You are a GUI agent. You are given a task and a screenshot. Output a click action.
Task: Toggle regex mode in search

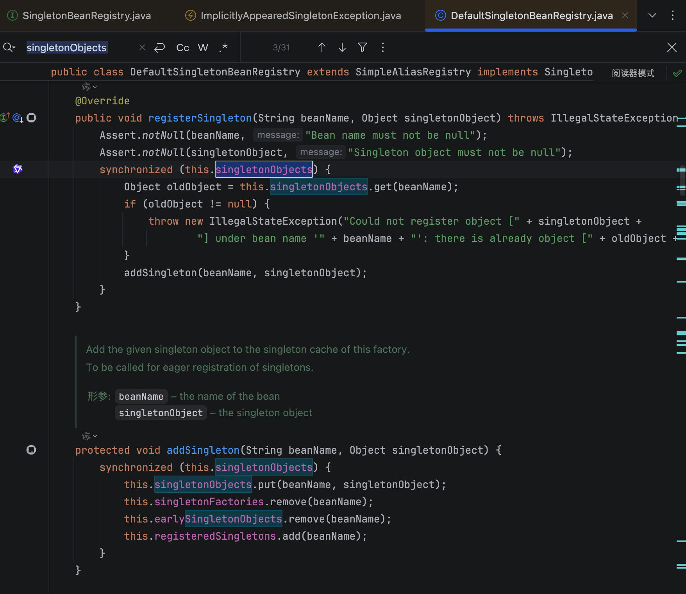[x=223, y=47]
